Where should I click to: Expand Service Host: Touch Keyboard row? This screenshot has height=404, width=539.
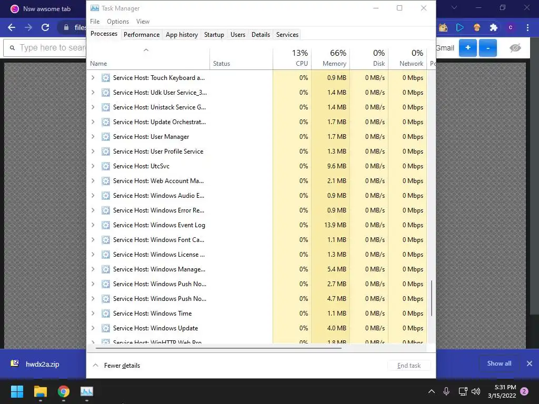(x=93, y=78)
